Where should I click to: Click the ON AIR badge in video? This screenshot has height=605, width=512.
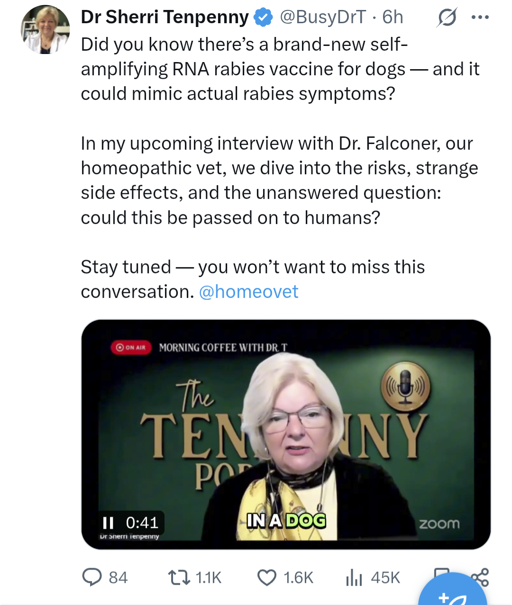tap(131, 347)
